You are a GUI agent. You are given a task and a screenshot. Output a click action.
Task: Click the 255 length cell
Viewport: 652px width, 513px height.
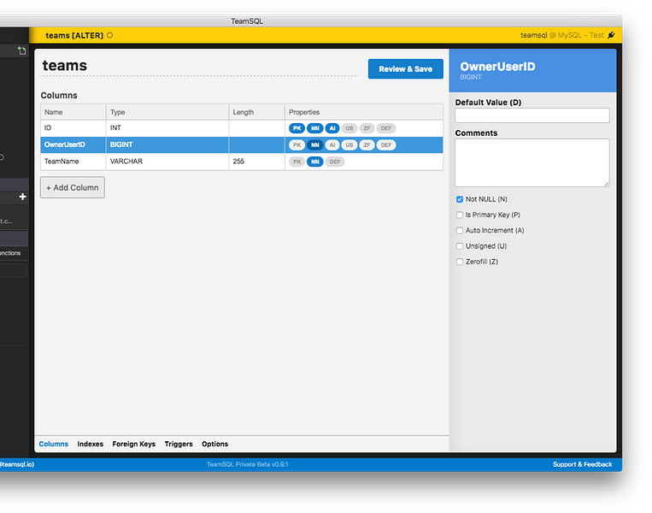pyautogui.click(x=257, y=162)
